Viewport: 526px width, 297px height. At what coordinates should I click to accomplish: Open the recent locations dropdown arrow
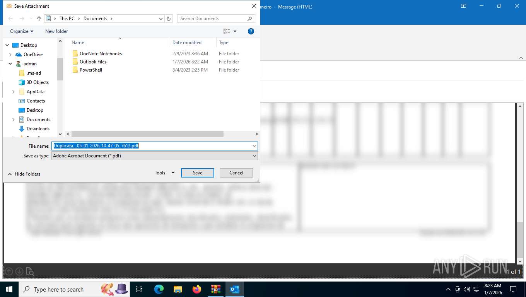click(31, 19)
